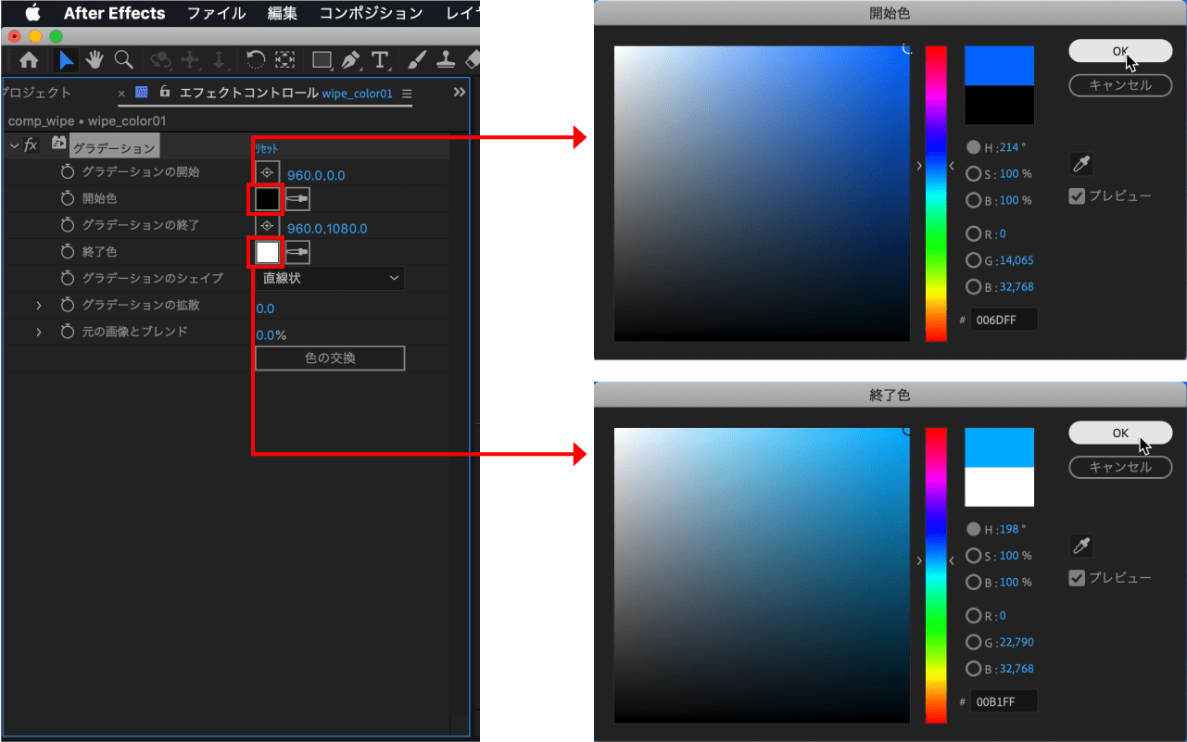
Task: Click the eyedropper in the 開始色 dialog
Action: (1080, 164)
